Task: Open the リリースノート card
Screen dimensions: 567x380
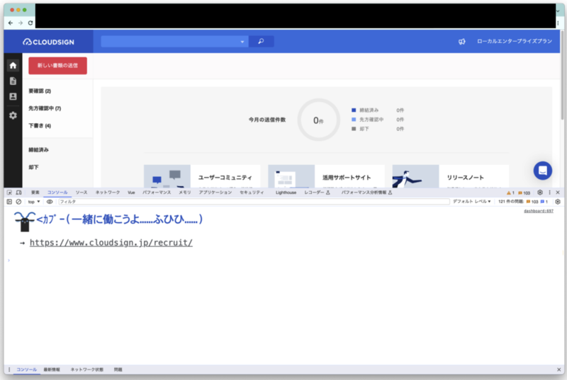Action: point(451,176)
